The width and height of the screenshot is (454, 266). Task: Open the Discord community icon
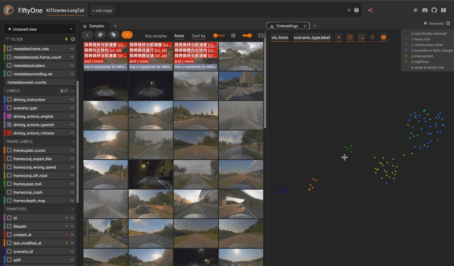pyautogui.click(x=425, y=10)
